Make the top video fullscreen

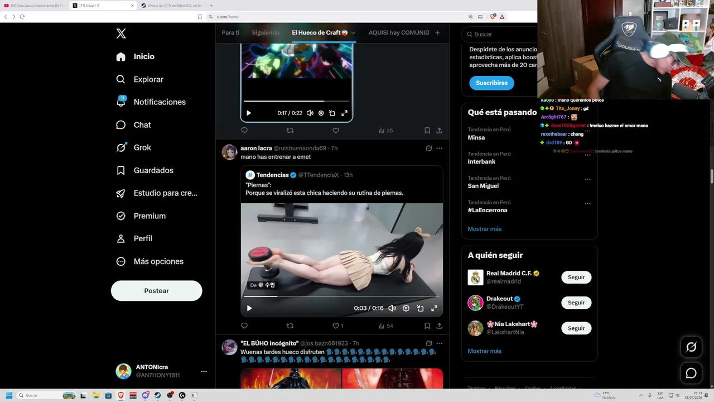[x=344, y=113]
